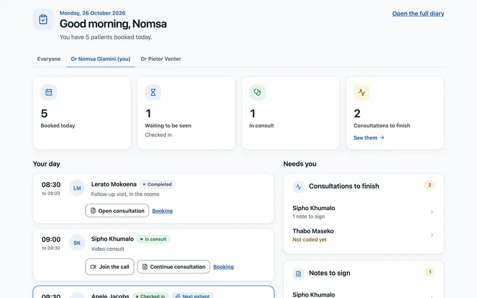Click the date Monday, 26 October 2026
This screenshot has width=477, height=298.
pos(93,13)
